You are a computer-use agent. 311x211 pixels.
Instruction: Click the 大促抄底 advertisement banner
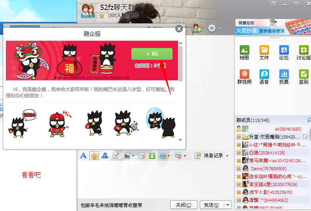[273, 27]
